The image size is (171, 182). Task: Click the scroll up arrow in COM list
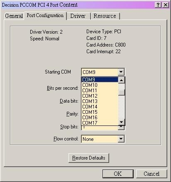pyautogui.click(x=122, y=80)
